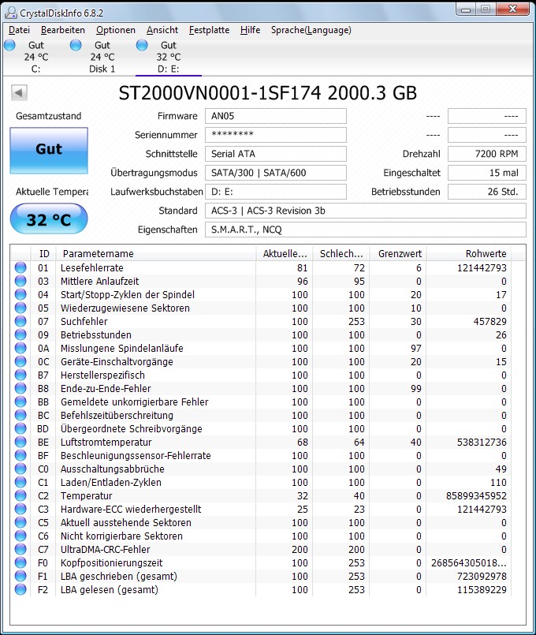Click the status orb of Kopfpositionierungszeit row
Image resolution: width=536 pixels, height=635 pixels.
(20, 562)
